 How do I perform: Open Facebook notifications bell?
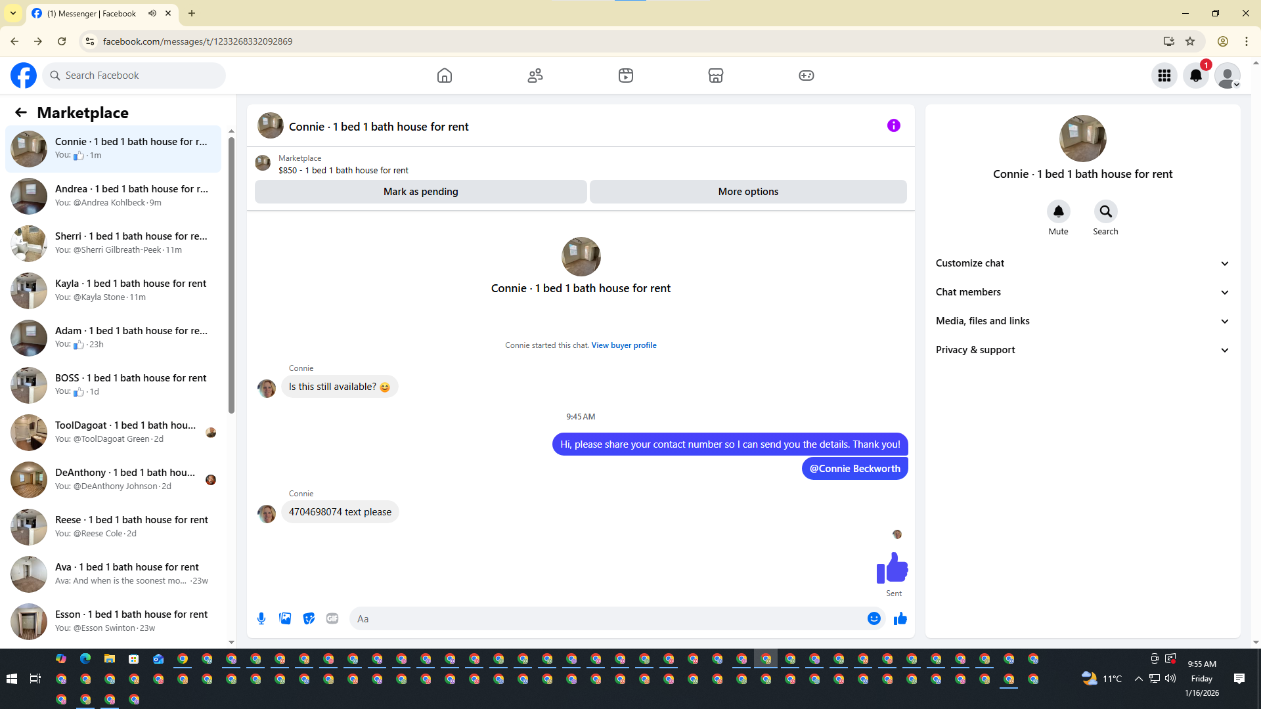(1196, 75)
